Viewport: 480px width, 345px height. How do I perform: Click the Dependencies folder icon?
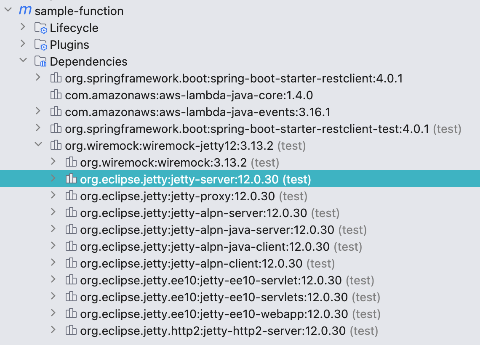40,62
